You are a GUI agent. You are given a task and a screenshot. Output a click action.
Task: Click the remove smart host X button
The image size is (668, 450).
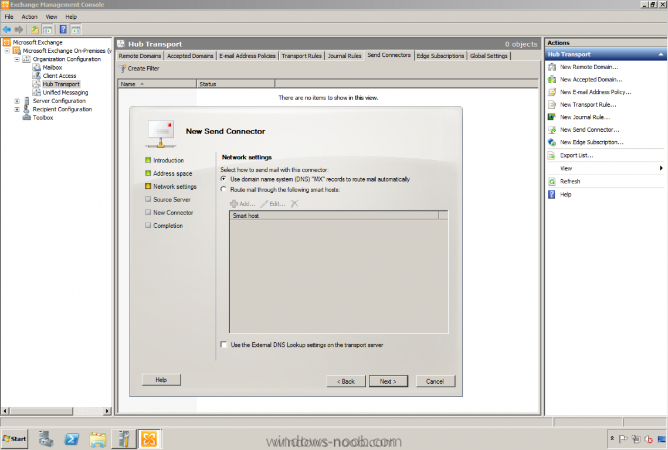tap(294, 204)
